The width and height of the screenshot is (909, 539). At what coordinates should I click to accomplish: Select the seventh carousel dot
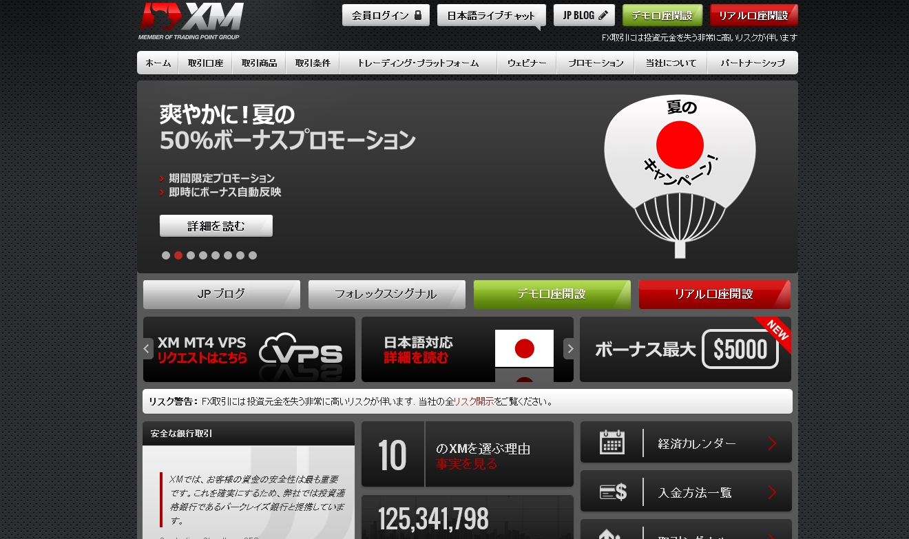(x=240, y=255)
